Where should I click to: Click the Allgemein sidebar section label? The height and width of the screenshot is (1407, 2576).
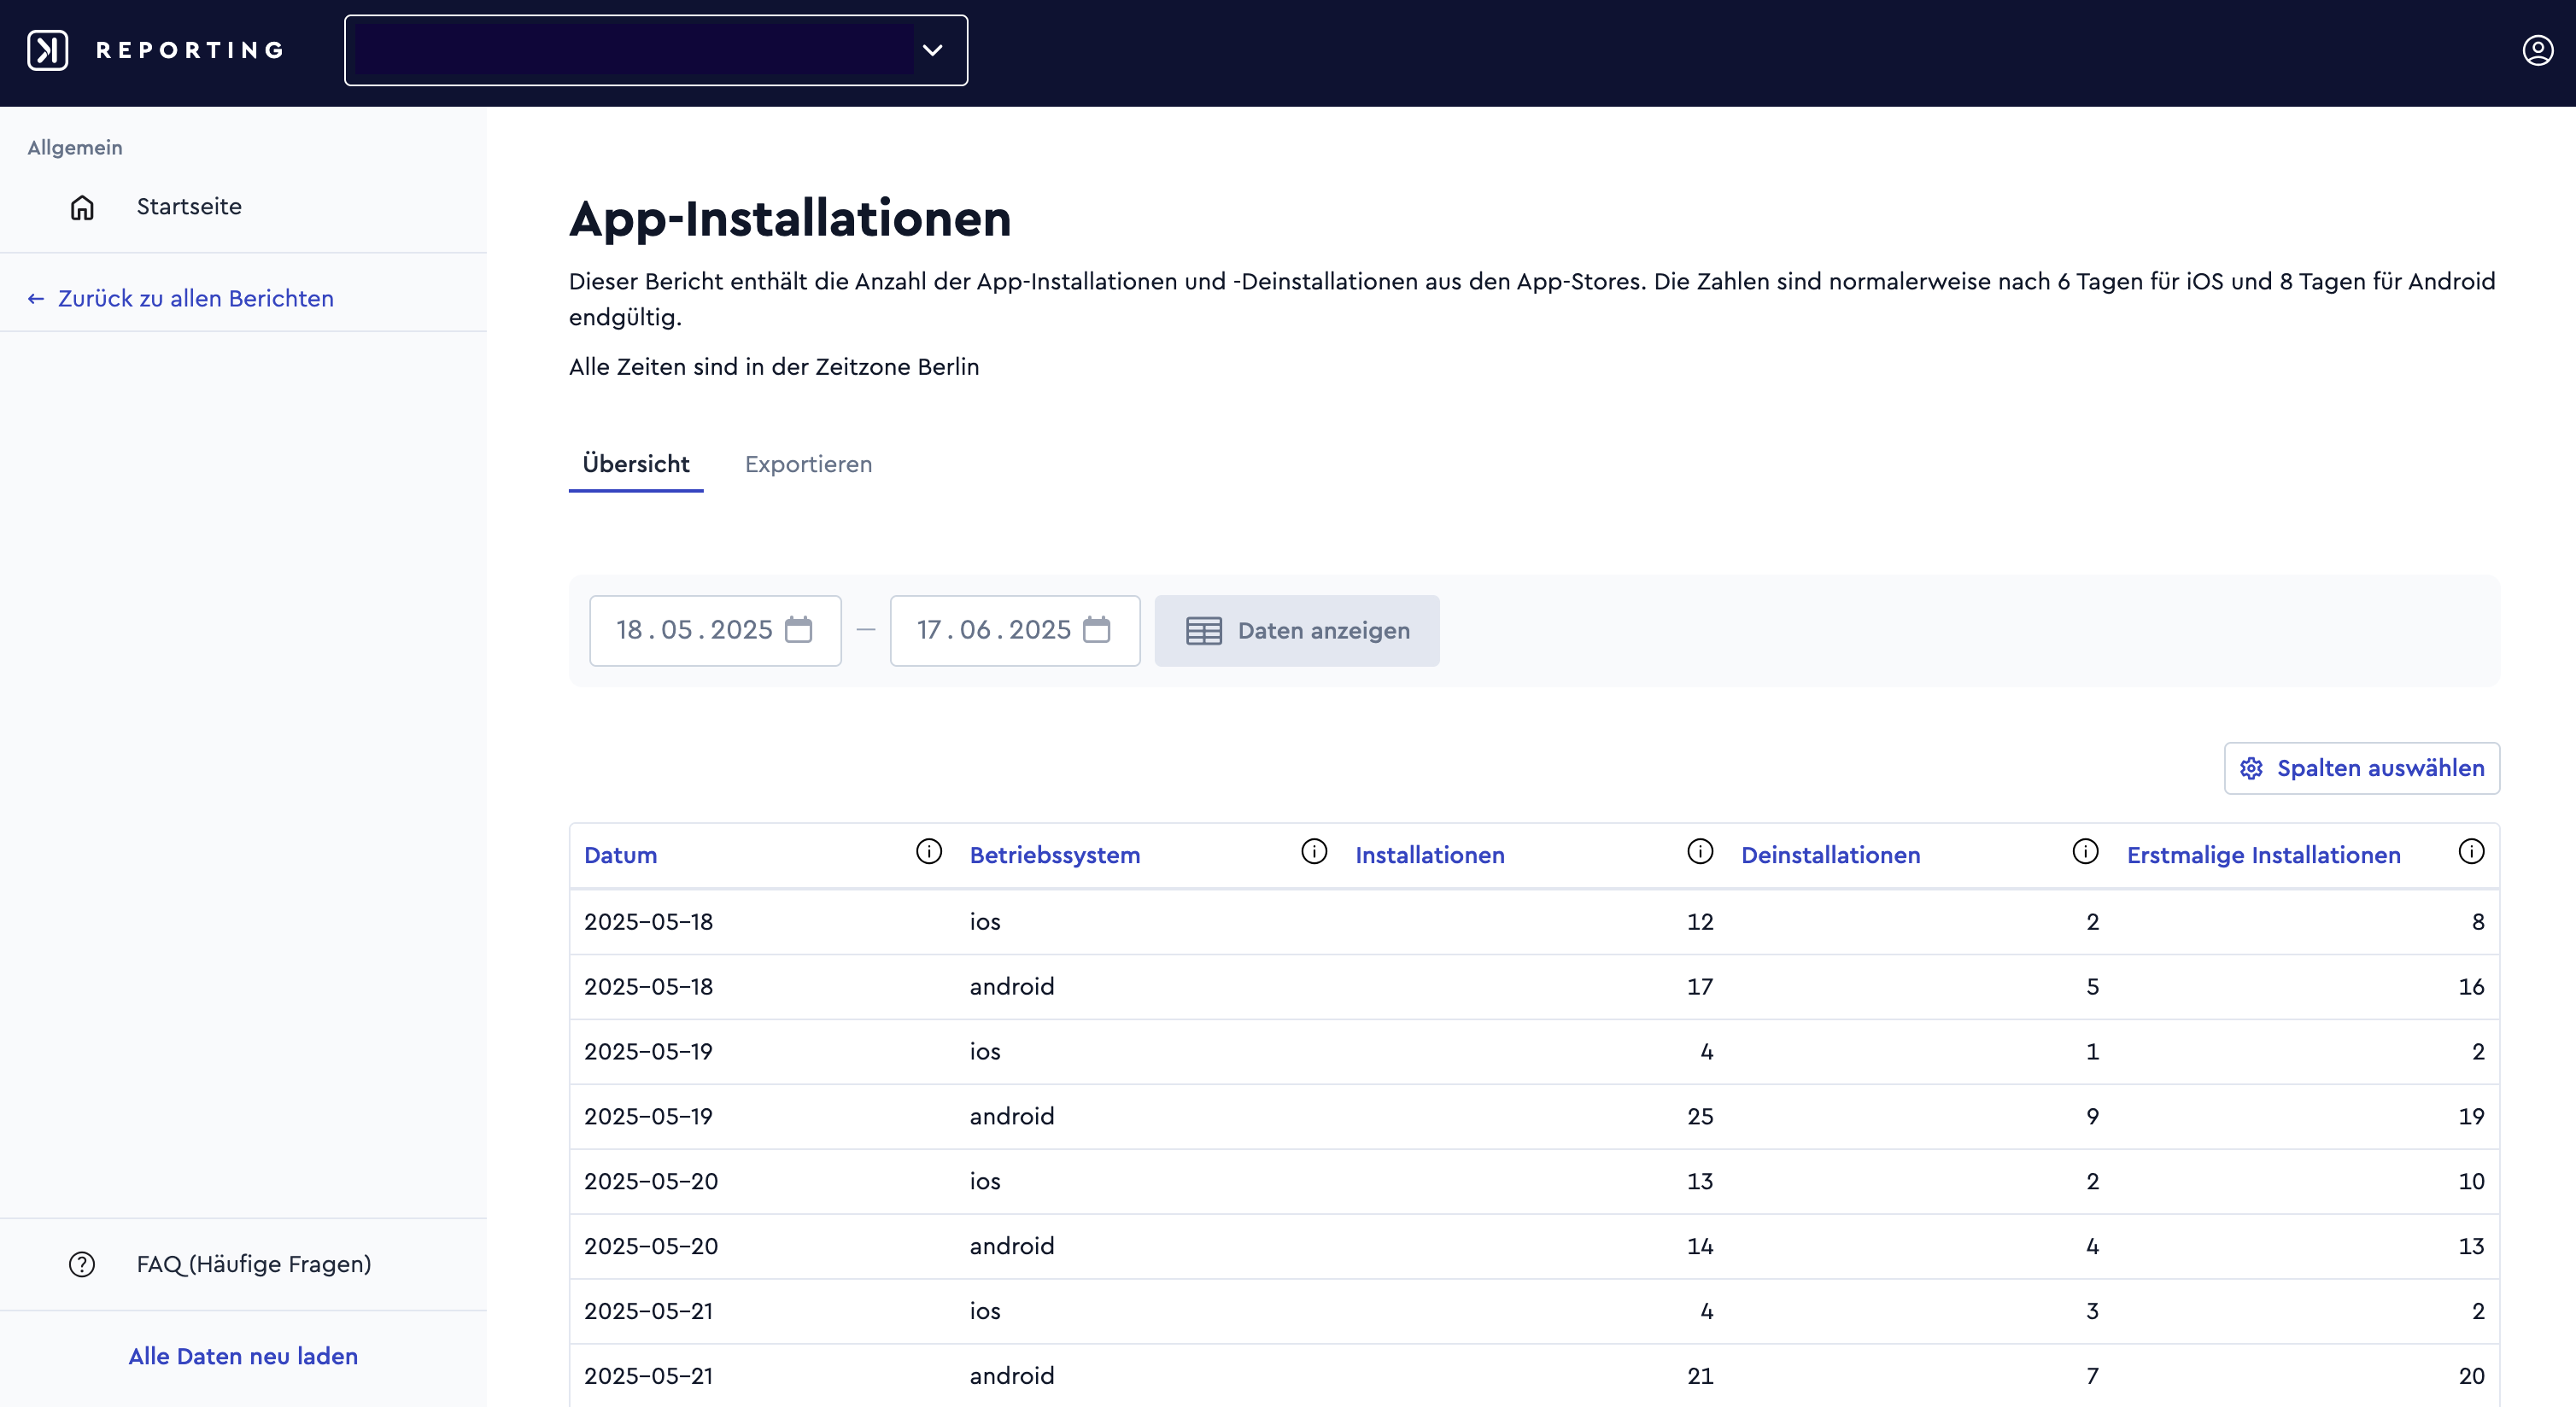point(75,148)
